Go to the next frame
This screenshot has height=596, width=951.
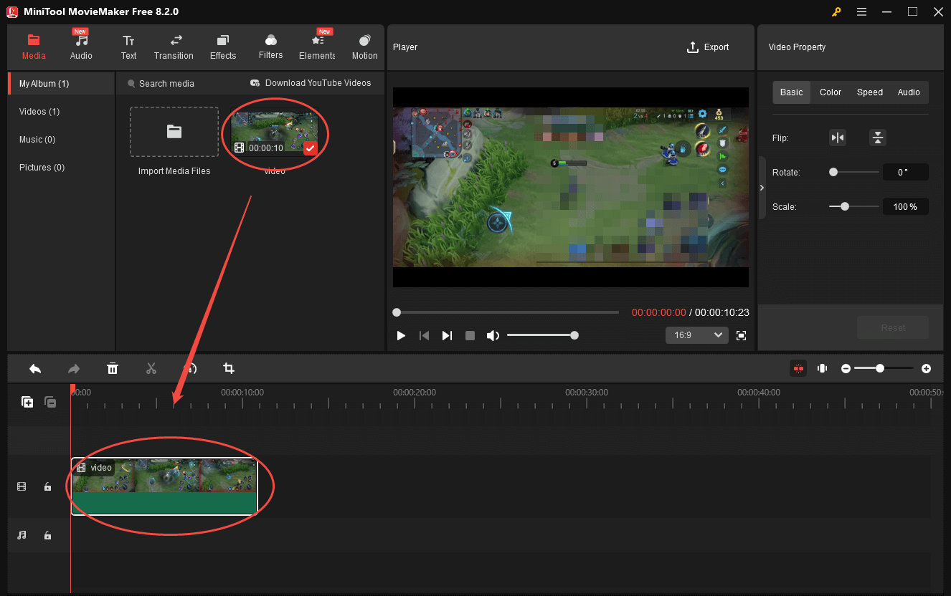(x=447, y=335)
